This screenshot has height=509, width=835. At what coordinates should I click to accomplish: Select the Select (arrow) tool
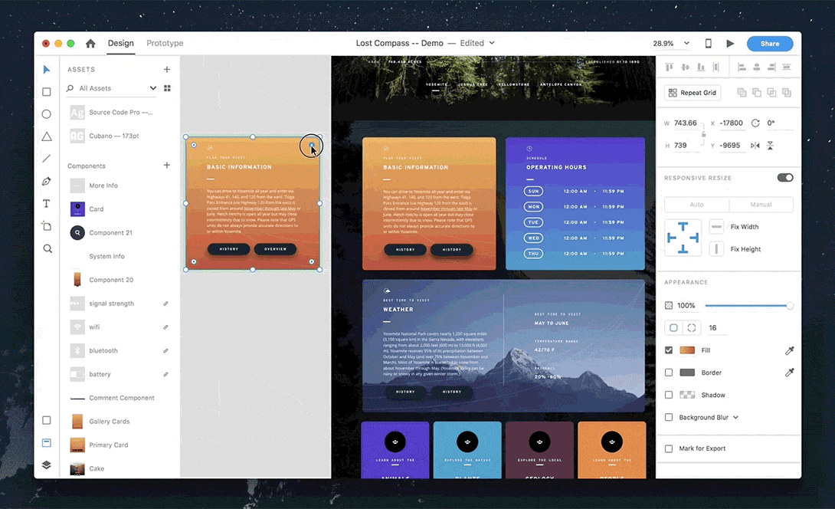click(46, 70)
